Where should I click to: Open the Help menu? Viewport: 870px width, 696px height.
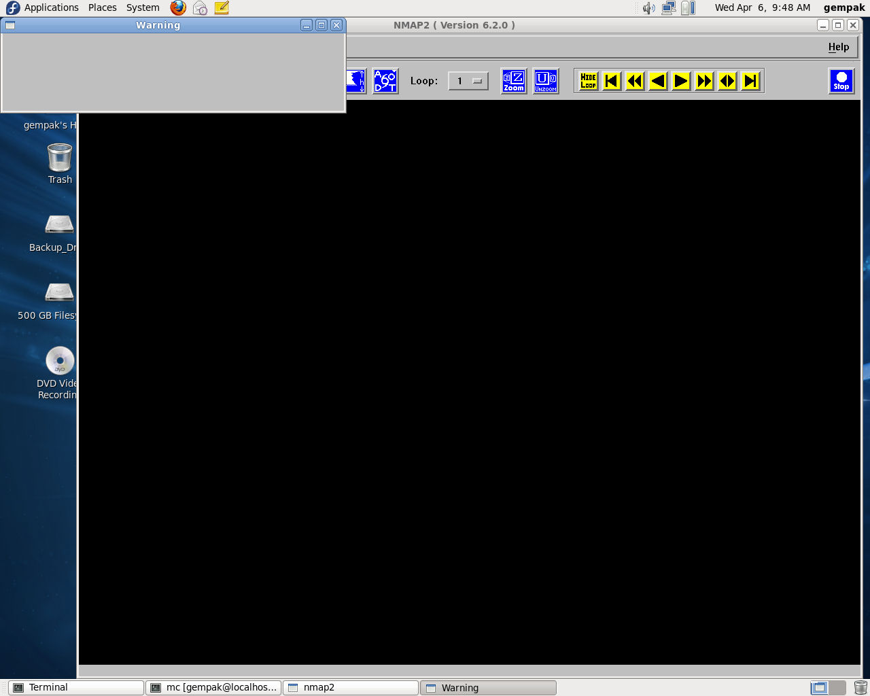[x=838, y=47]
